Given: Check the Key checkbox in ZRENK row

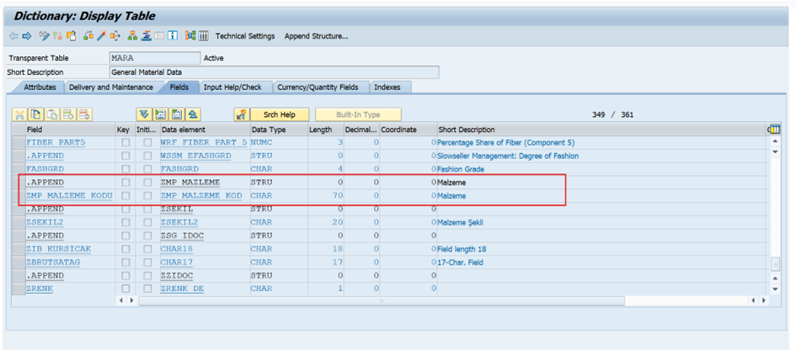Looking at the screenshot, I should tap(125, 289).
